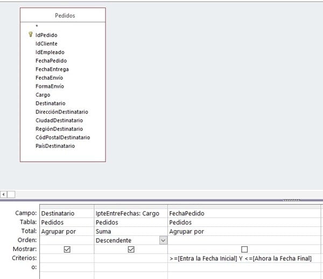Uncheck Mostrar checkbox for Destinatario column
The image size is (323, 279).
pos(67,249)
